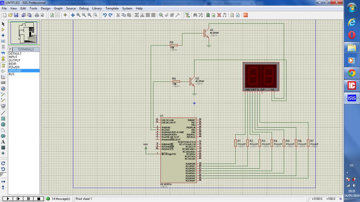
Task: Select POWER in the terminals list
Action: tap(14, 67)
